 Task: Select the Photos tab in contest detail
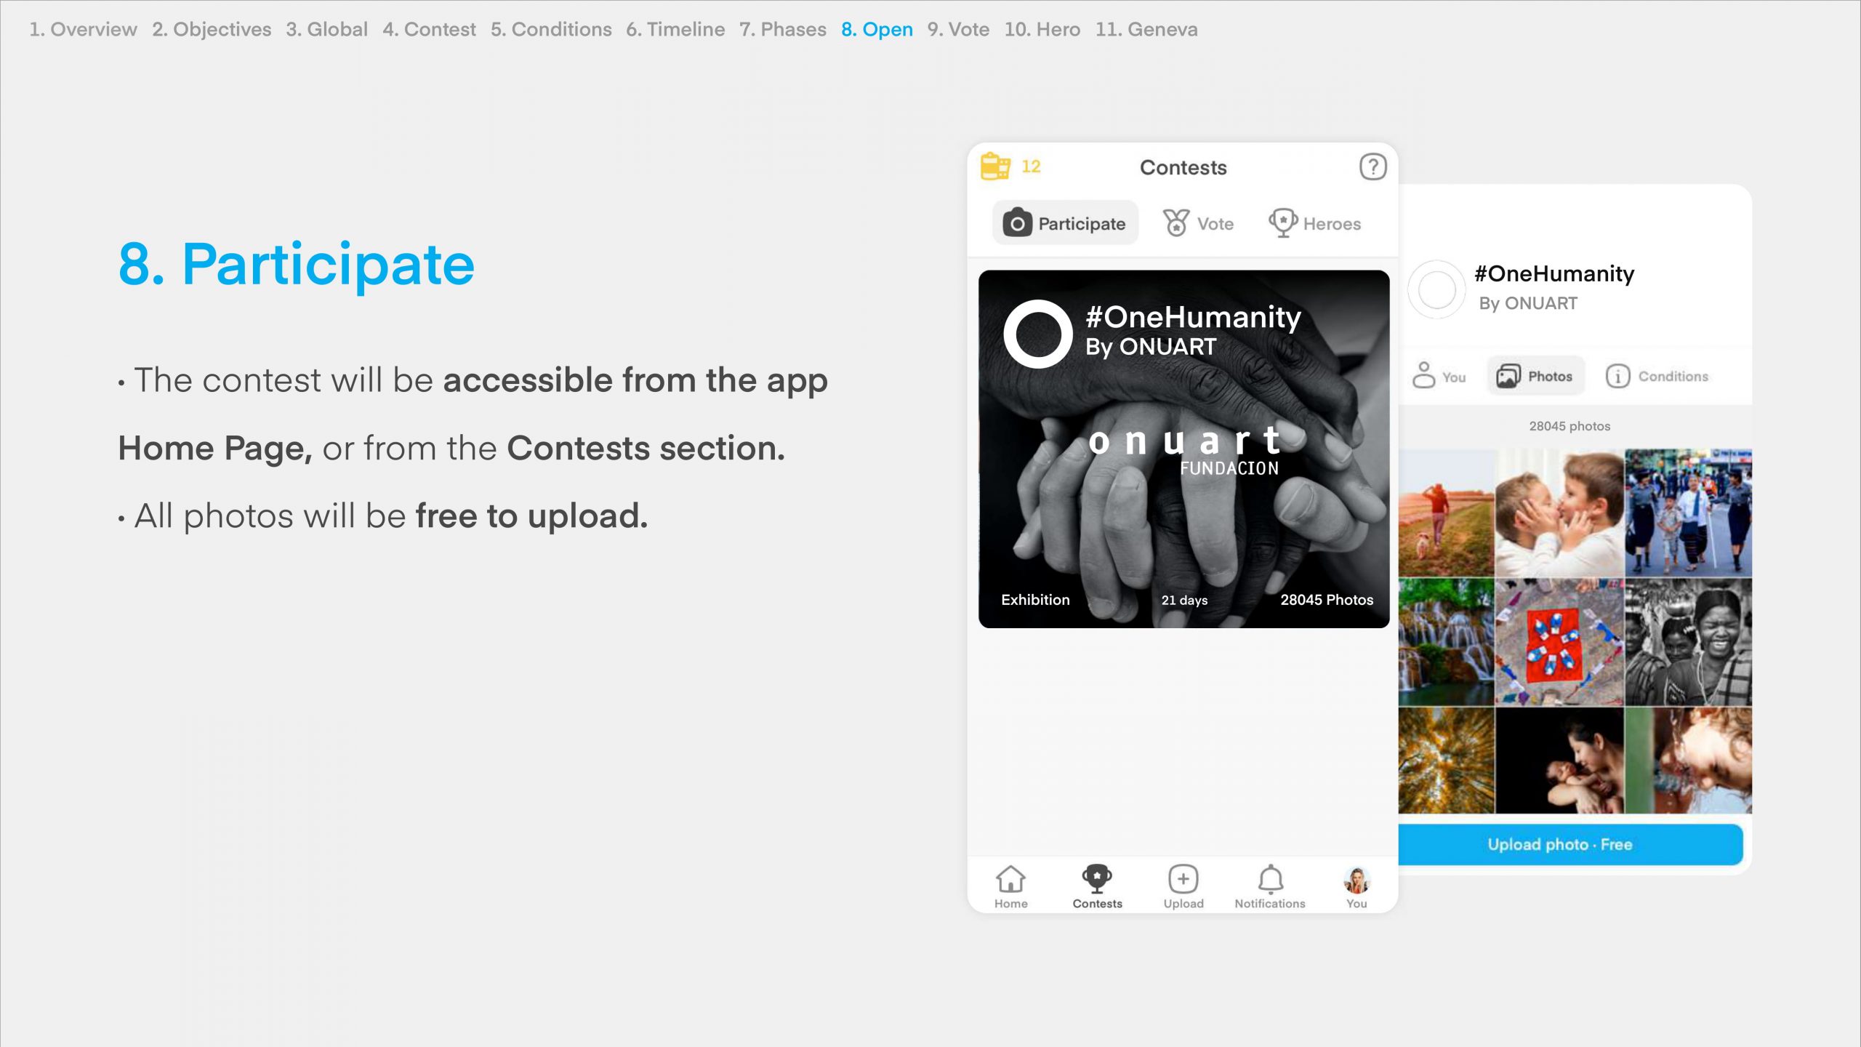[x=1535, y=376]
